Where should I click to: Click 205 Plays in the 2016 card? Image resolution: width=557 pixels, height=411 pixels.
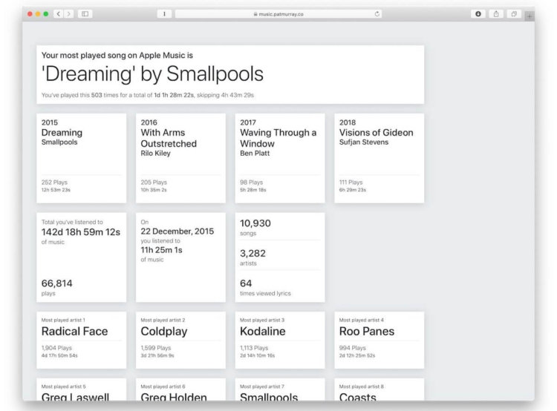154,183
